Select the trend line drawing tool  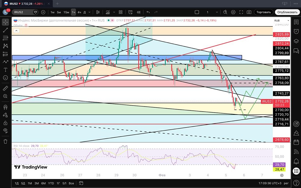coord(5,30)
